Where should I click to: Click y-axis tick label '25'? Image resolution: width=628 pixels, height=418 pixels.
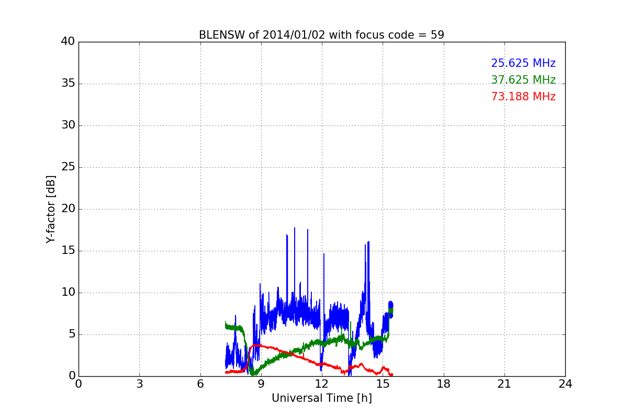pos(68,167)
